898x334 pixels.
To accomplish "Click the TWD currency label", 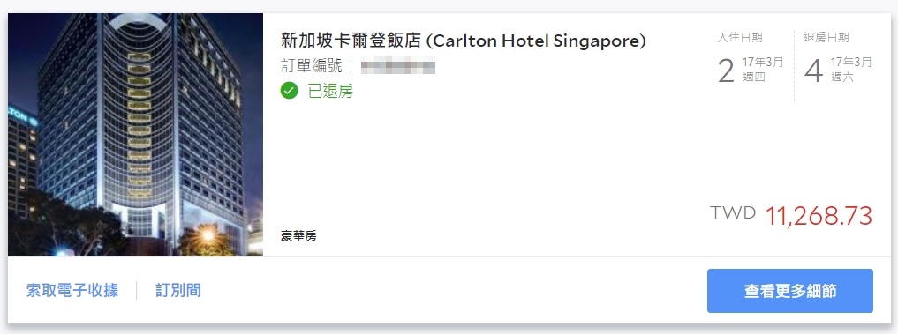I will click(x=733, y=212).
